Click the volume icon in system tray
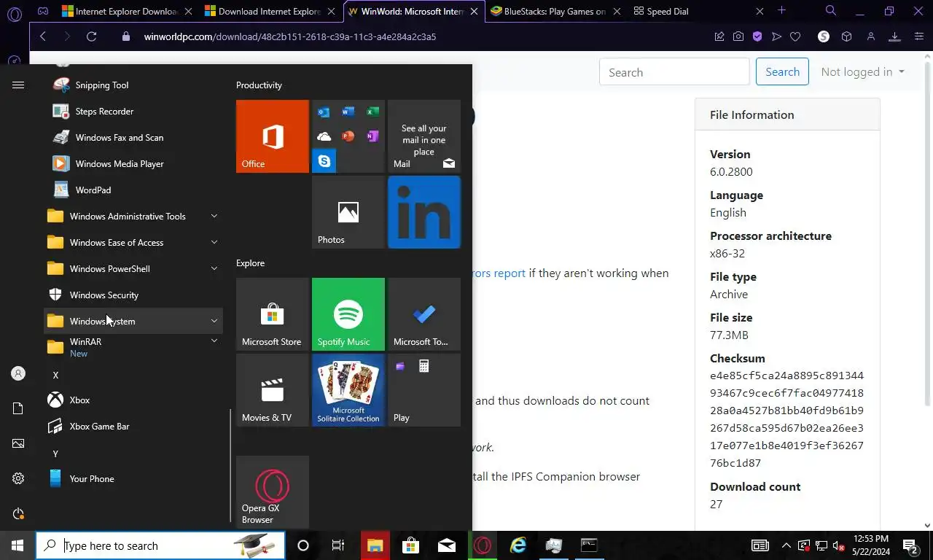 tap(838, 545)
